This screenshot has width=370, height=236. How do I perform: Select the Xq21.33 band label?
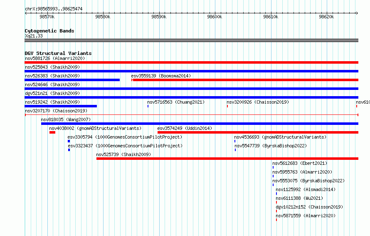tap(34, 36)
